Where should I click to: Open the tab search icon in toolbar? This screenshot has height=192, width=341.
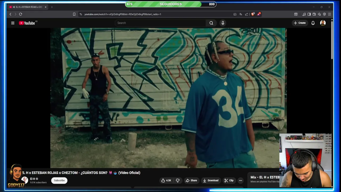pyautogui.click(x=296, y=14)
